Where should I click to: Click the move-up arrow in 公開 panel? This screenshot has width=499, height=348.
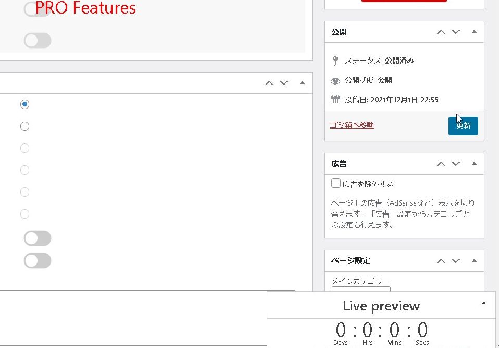(441, 32)
